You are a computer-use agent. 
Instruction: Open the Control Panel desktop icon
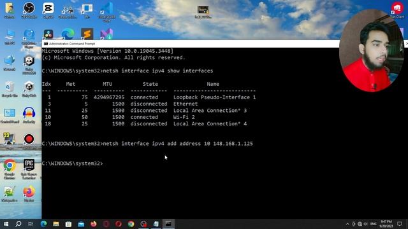coord(10,116)
